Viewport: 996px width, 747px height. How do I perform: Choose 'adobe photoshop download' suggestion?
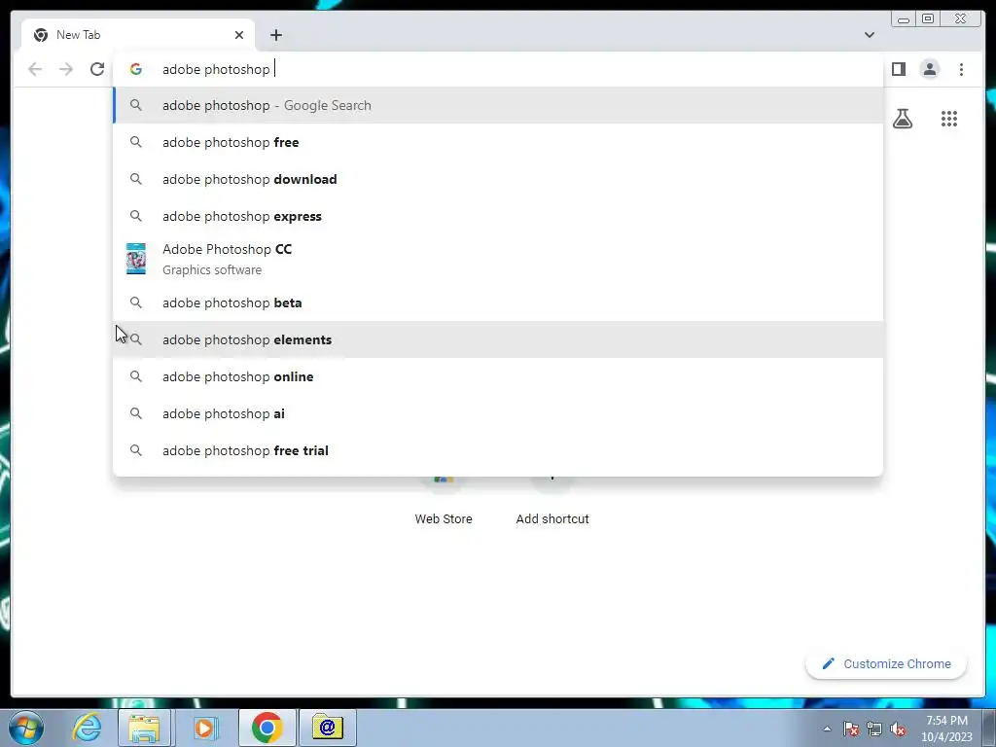(x=498, y=179)
